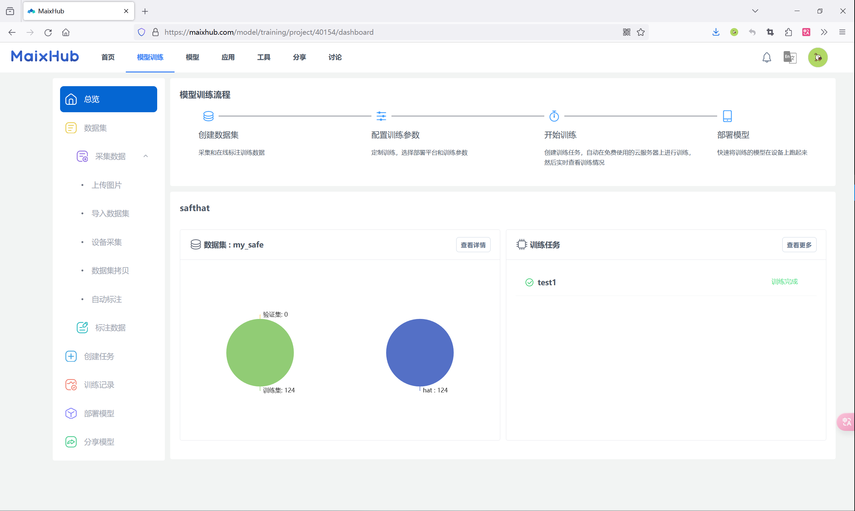The height and width of the screenshot is (511, 855).
Task: Switch to the 模型 top tab
Action: point(192,57)
